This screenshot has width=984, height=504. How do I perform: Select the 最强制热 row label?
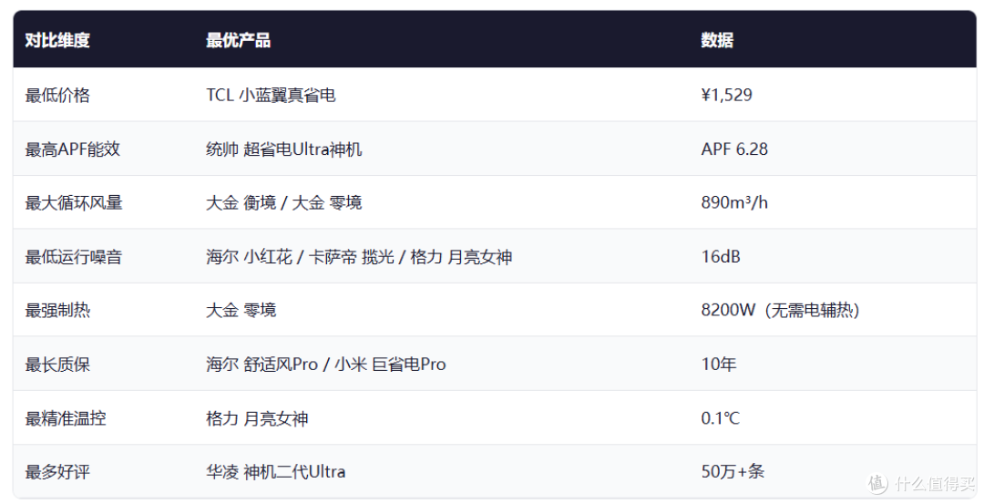click(x=57, y=310)
